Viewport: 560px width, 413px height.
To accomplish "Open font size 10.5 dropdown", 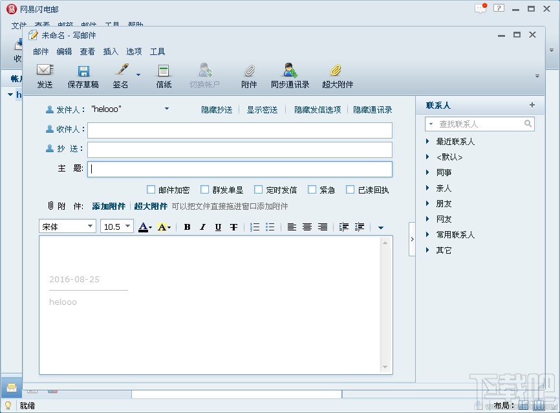I will (x=127, y=226).
